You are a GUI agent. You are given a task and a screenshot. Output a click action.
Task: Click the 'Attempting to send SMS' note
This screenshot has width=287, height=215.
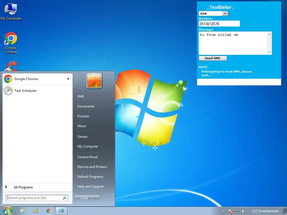click(x=226, y=73)
